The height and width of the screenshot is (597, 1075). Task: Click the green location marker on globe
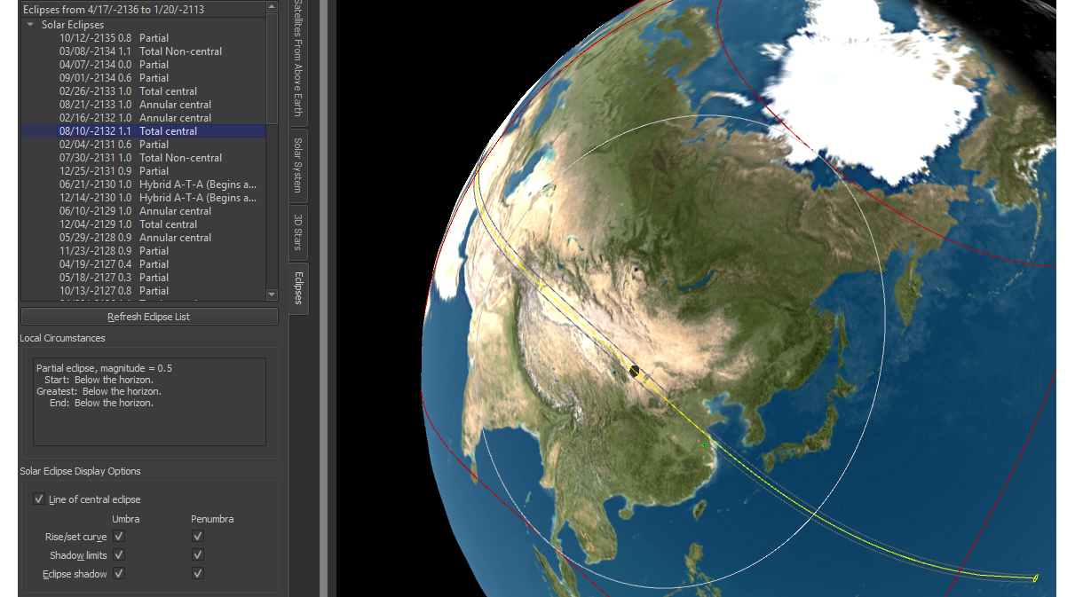click(x=704, y=444)
